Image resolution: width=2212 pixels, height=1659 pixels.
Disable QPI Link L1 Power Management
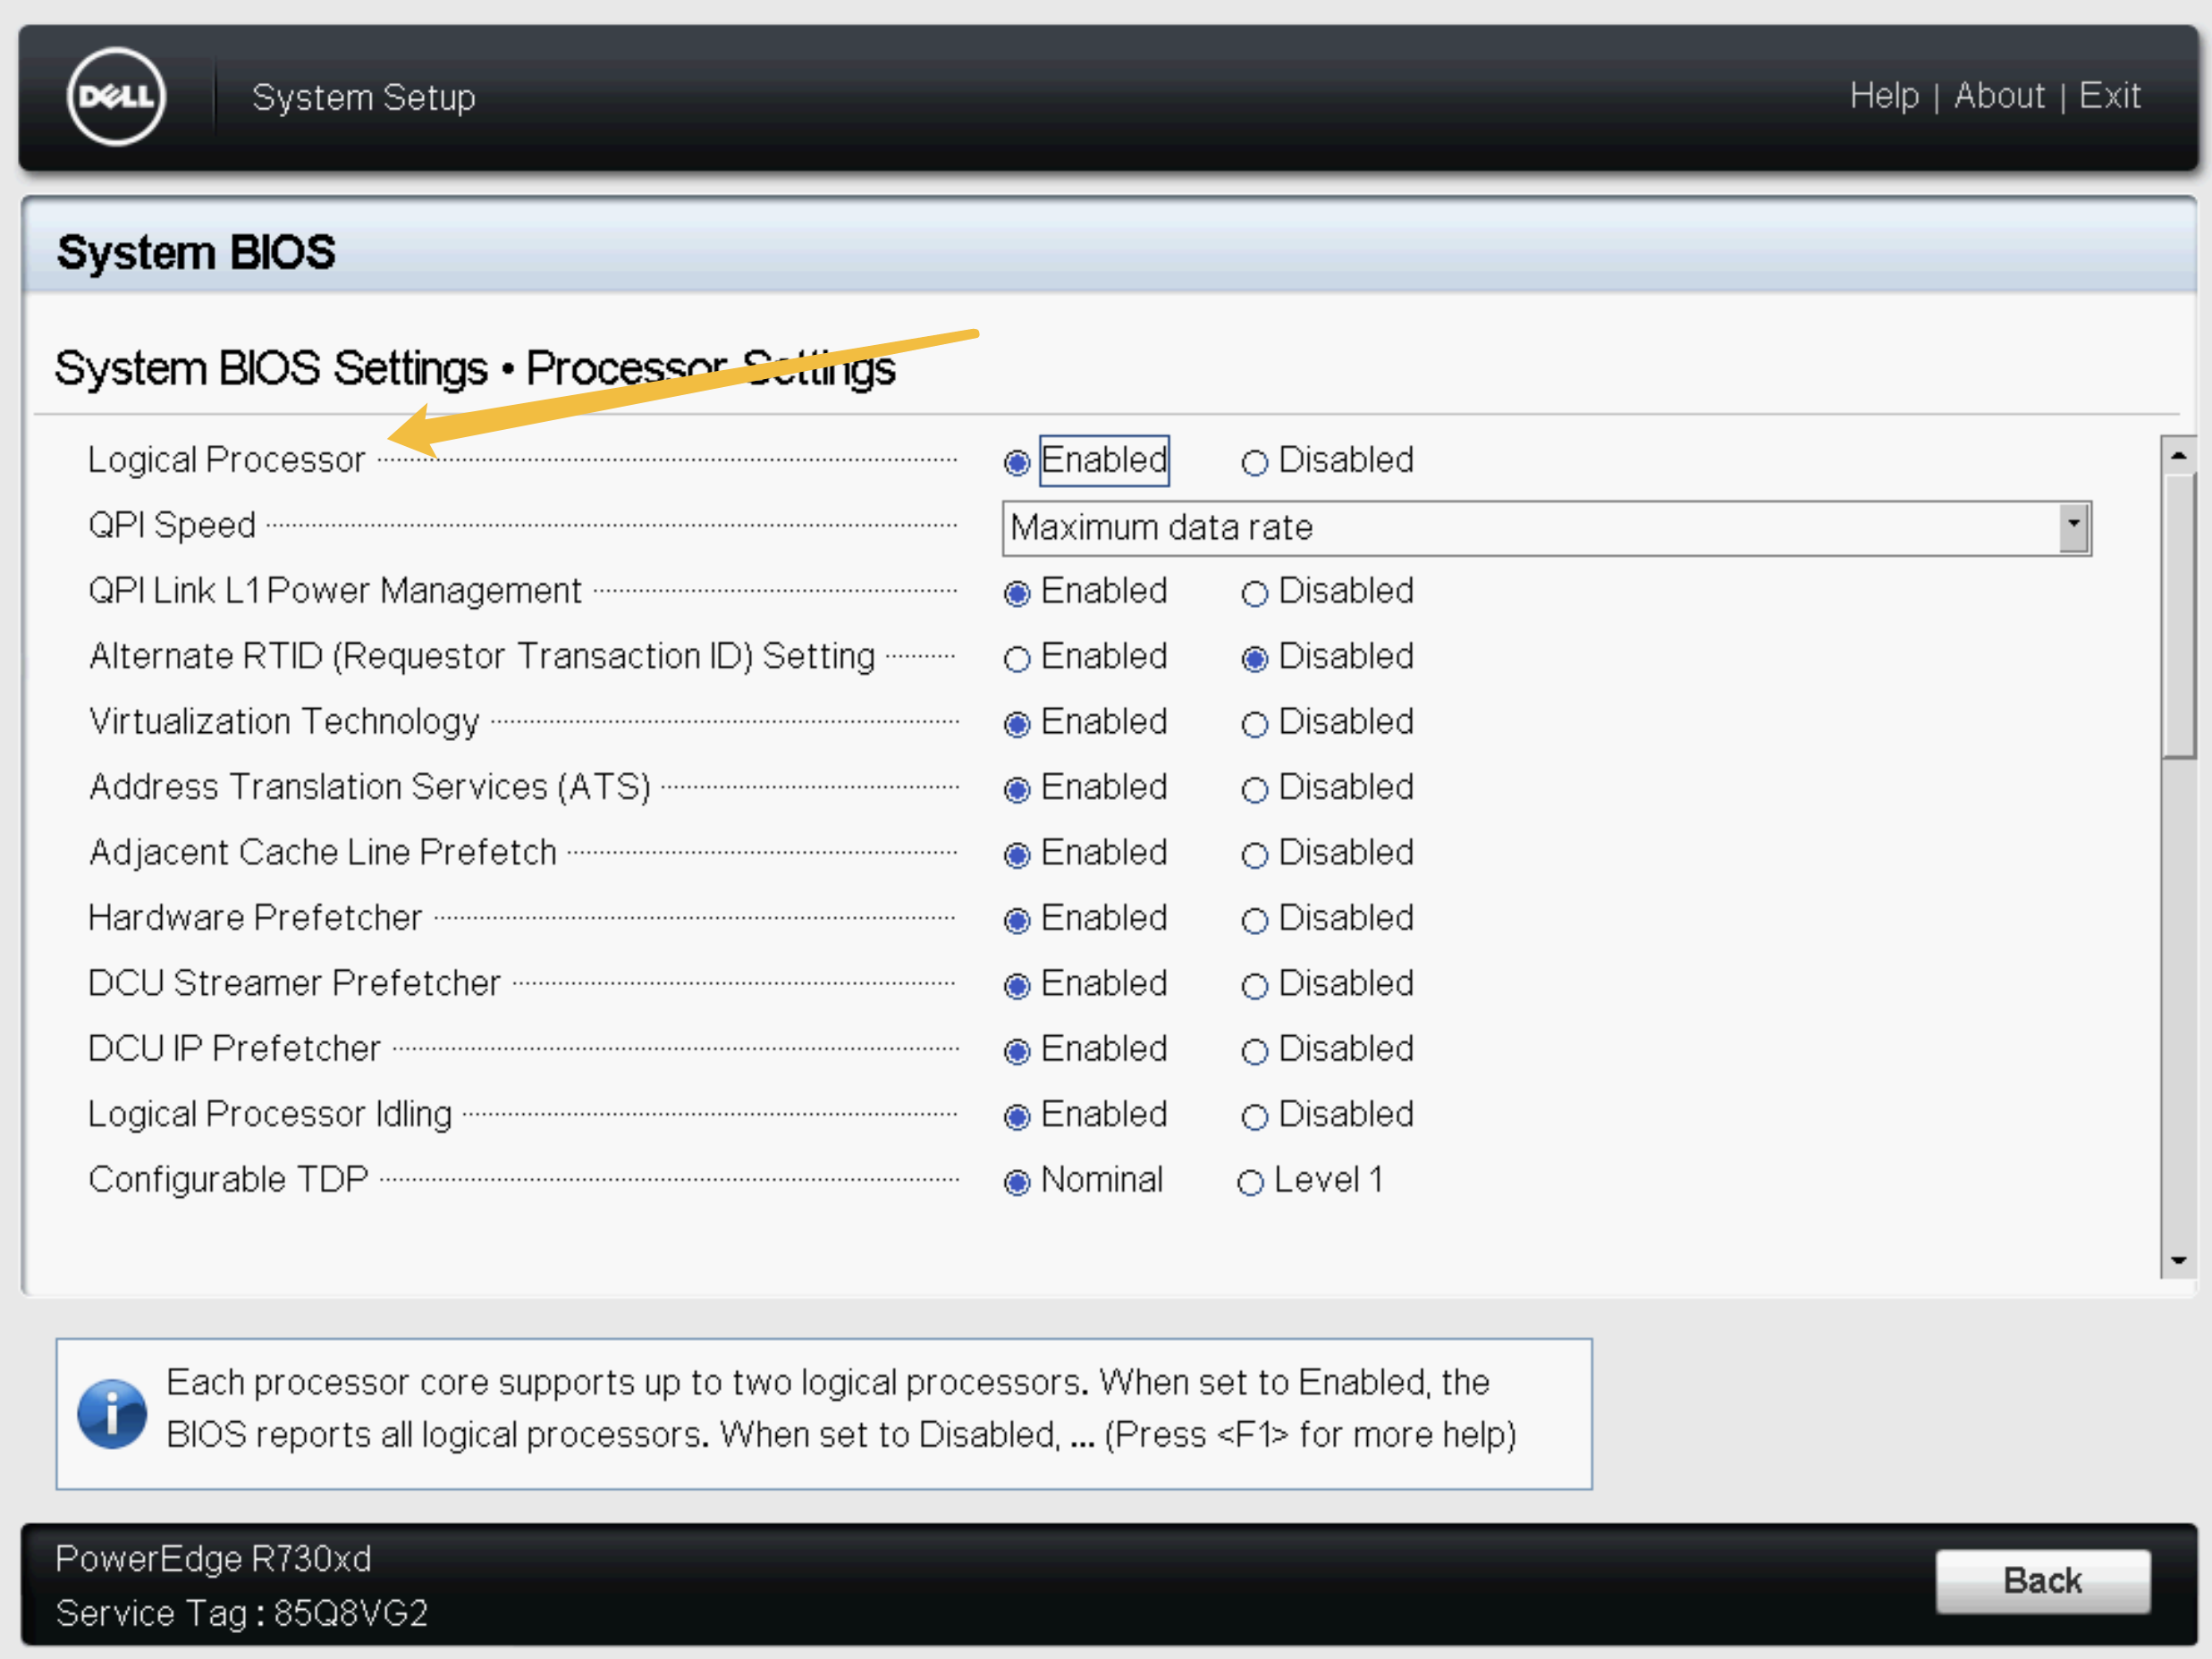1254,594
